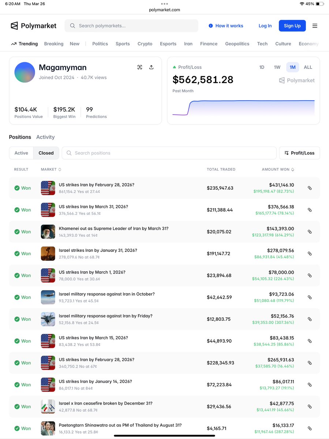
Task: Go to the Culture category
Action: coord(283,44)
